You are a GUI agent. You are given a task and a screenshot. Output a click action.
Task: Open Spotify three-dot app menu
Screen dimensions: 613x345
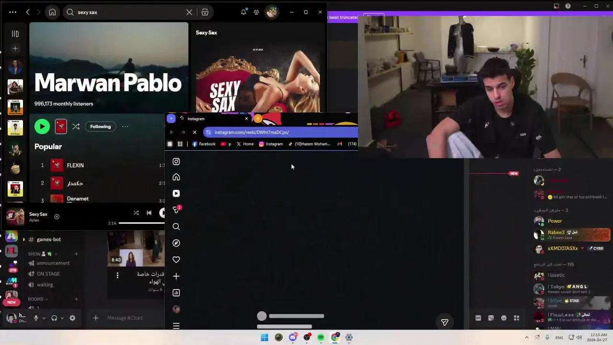pyautogui.click(x=13, y=12)
